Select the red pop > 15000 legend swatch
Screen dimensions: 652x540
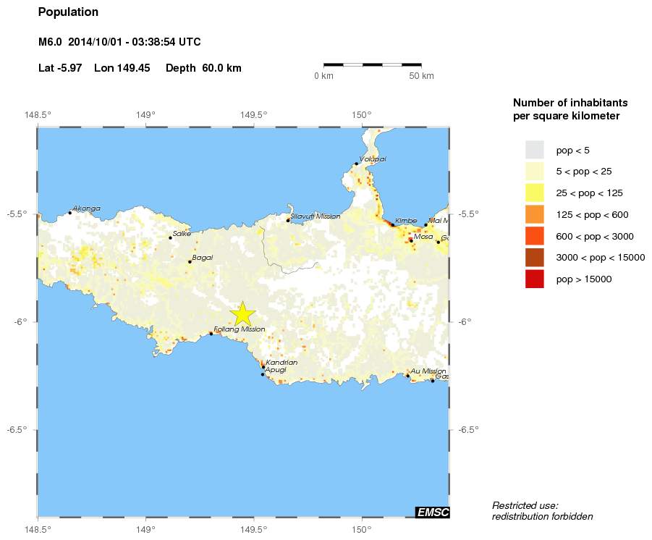click(x=533, y=279)
